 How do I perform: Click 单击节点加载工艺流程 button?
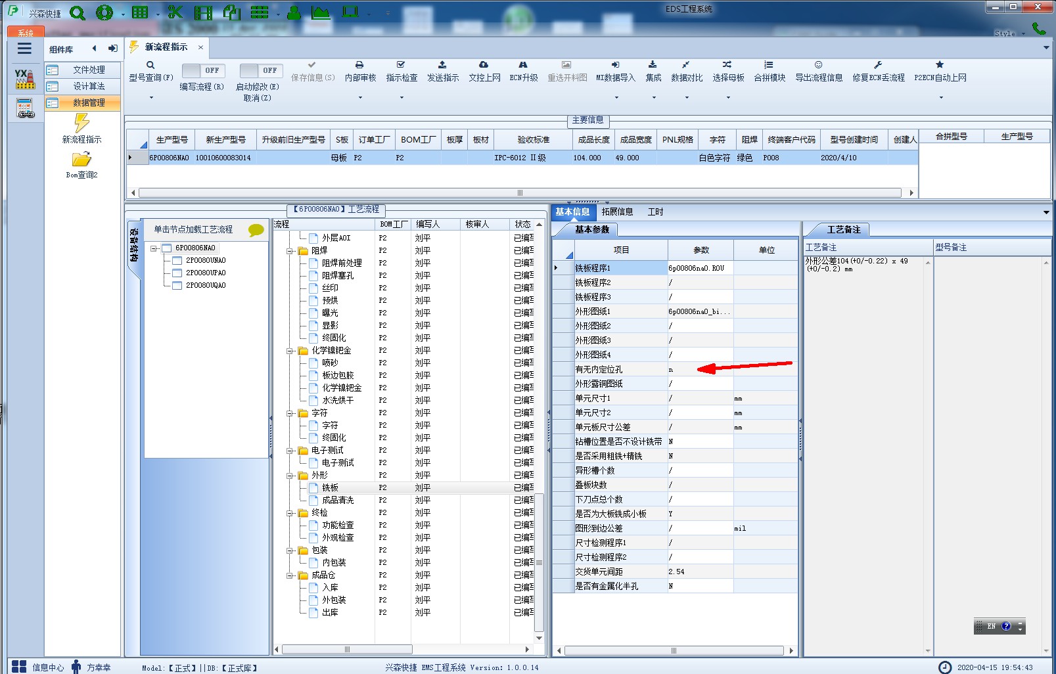193,229
